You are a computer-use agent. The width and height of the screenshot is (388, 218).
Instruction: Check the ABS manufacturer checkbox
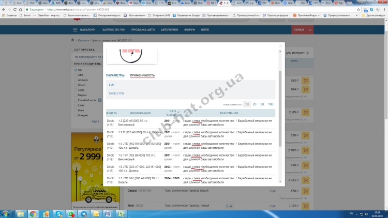(x=76, y=75)
